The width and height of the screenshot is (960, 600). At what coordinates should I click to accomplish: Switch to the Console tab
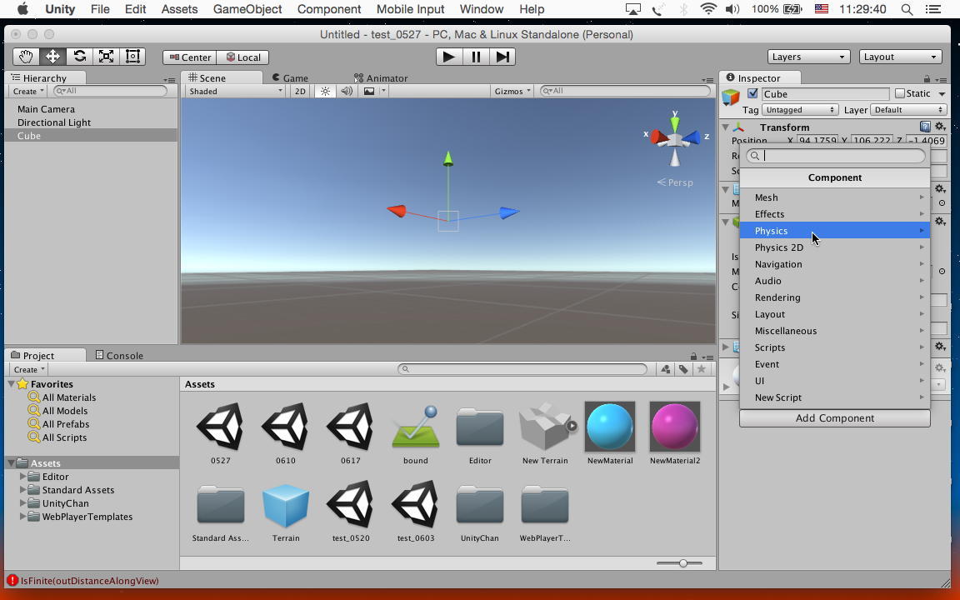coord(119,356)
